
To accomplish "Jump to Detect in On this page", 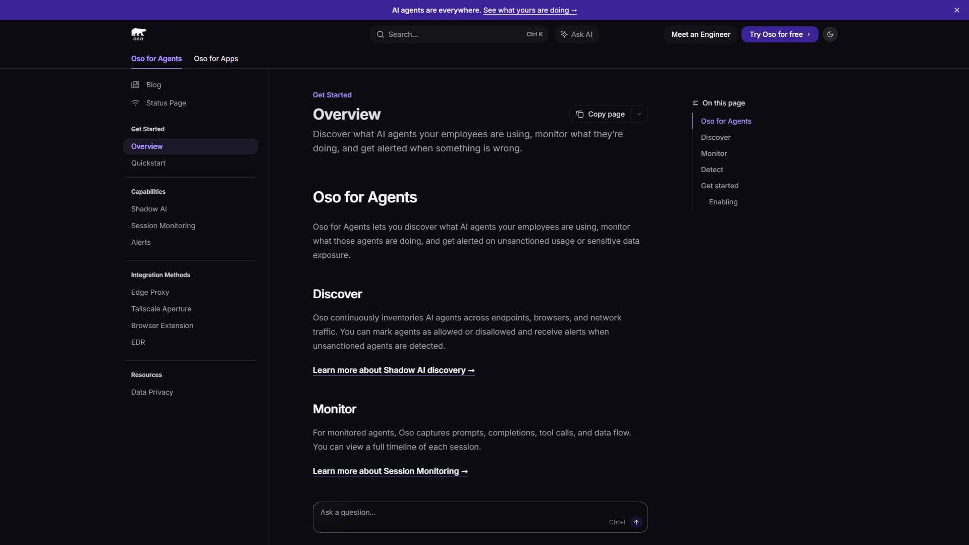I will click(x=712, y=170).
